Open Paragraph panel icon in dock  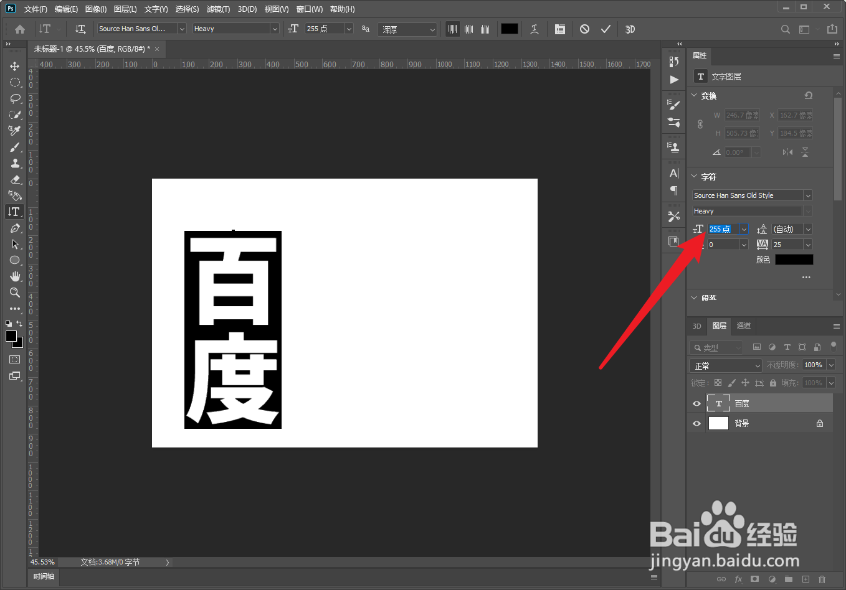click(x=674, y=190)
